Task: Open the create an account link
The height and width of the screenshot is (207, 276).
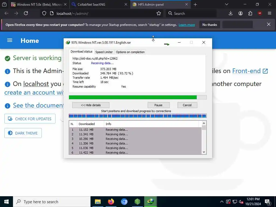Action: tap(34, 93)
